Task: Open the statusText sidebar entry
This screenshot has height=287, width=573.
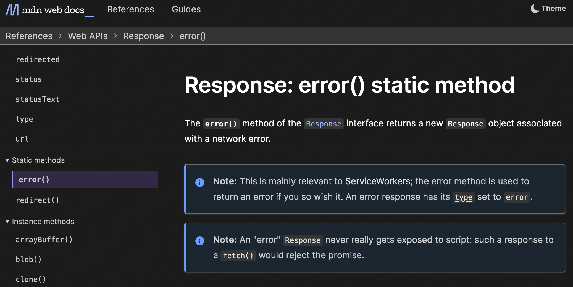Action: coord(38,99)
